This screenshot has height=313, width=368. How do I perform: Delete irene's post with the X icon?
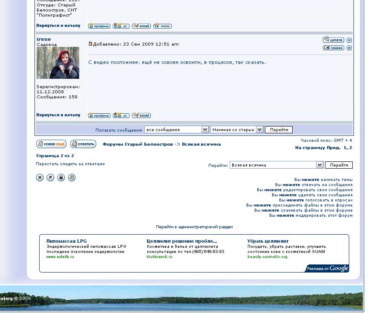tap(349, 48)
